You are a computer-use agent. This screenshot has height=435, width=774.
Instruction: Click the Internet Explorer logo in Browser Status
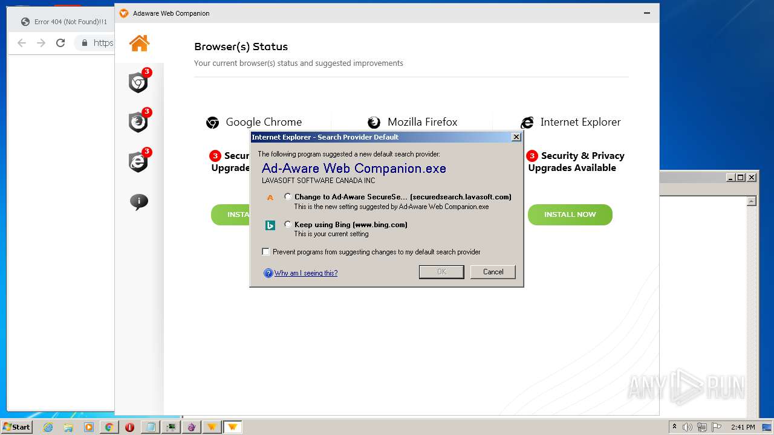pyautogui.click(x=527, y=123)
